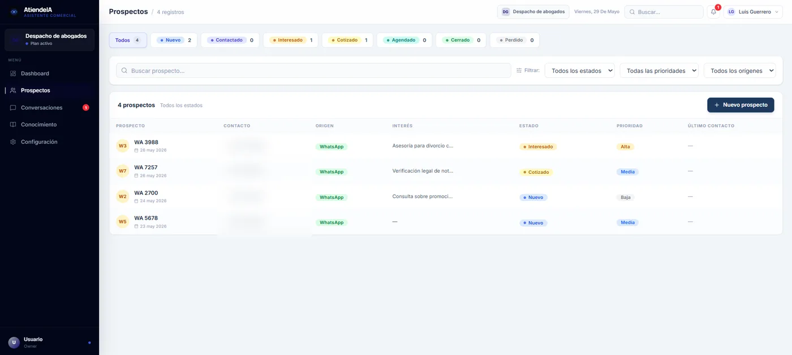
Task: Click 'Asesoría para divorcio c...' interest text
Action: [423, 146]
